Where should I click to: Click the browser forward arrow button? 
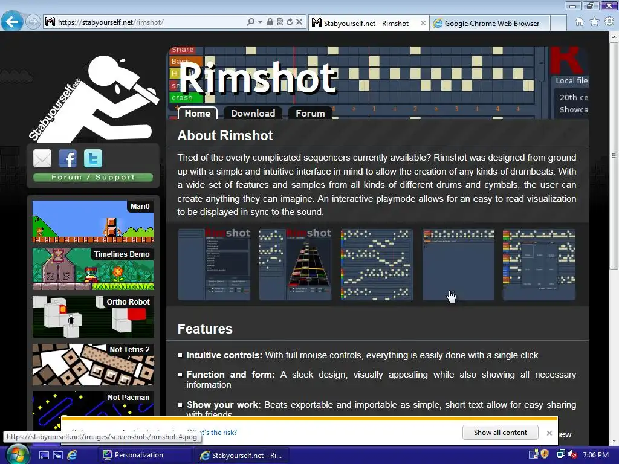coord(33,22)
